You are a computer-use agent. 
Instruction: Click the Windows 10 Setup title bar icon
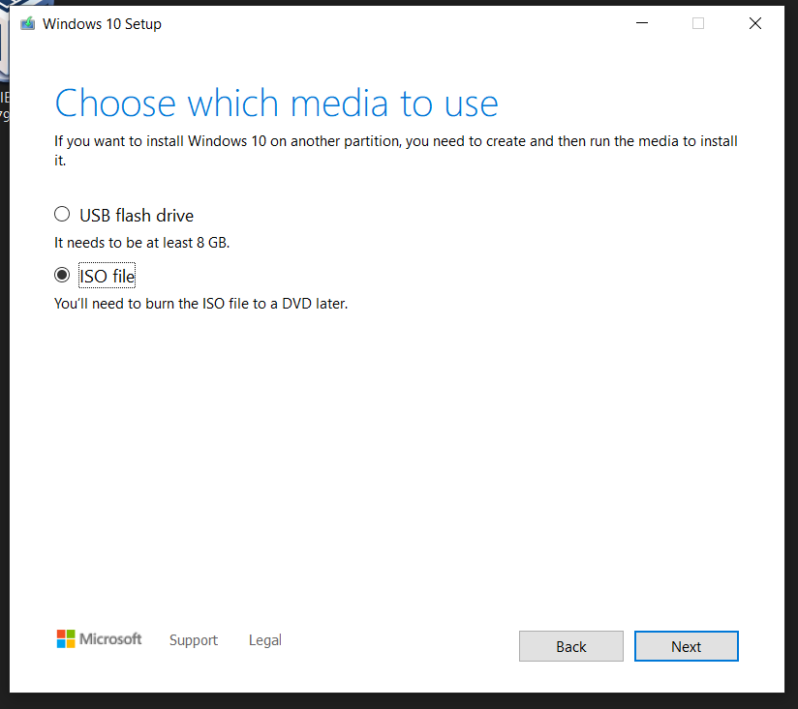27,24
